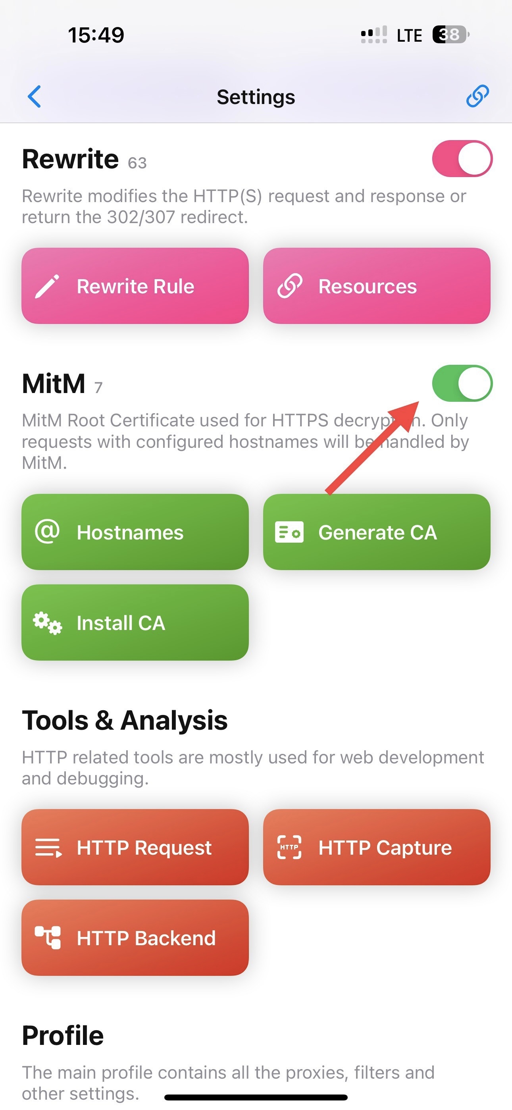Screen dimensions: 512x1110
Task: Tap the gears icon on Install CA
Action: point(47,622)
